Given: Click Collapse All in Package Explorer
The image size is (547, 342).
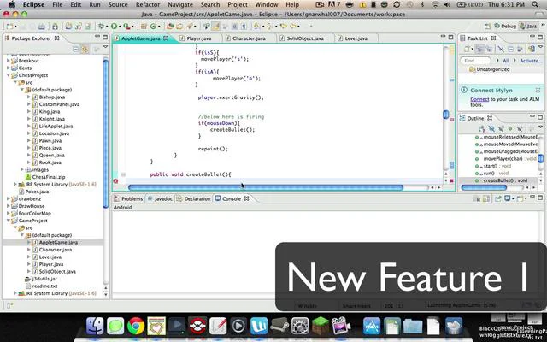Looking at the screenshot, I should 75,50.
